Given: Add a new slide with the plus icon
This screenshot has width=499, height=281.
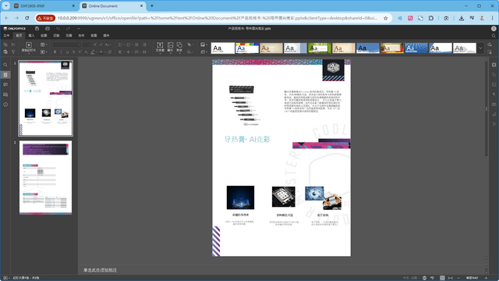Looking at the screenshot, I should pyautogui.click(x=29, y=45).
